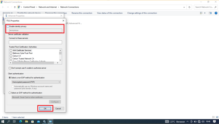Viewport: 219px width, 124px height.
Task: Check Baltimore CyberTrust Root authority
Action: 11,53
